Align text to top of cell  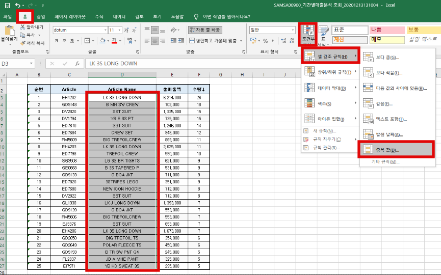pos(147,30)
